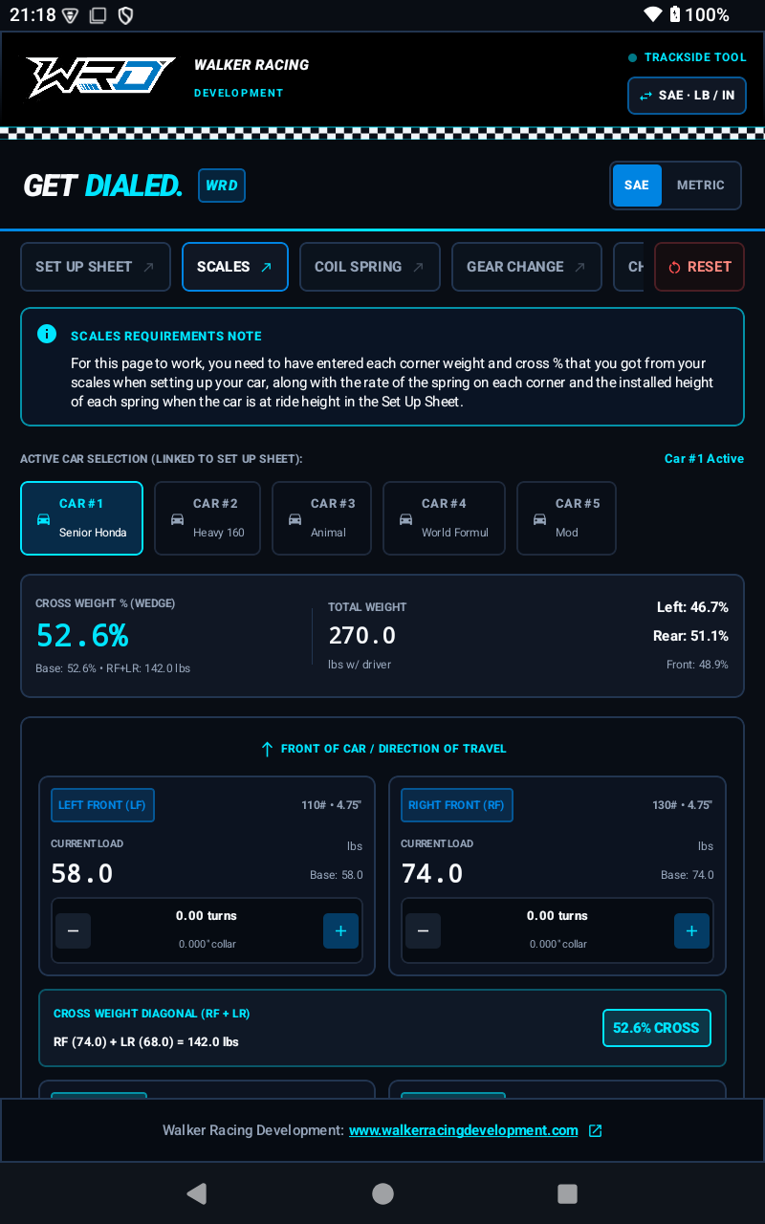Click the 270.0 total weight value
Viewport: 765px width, 1224px height.
pos(362,635)
